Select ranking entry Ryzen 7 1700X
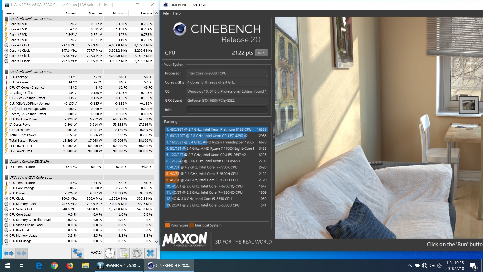Screen dimensions: 483x272 pyautogui.click(x=216, y=148)
